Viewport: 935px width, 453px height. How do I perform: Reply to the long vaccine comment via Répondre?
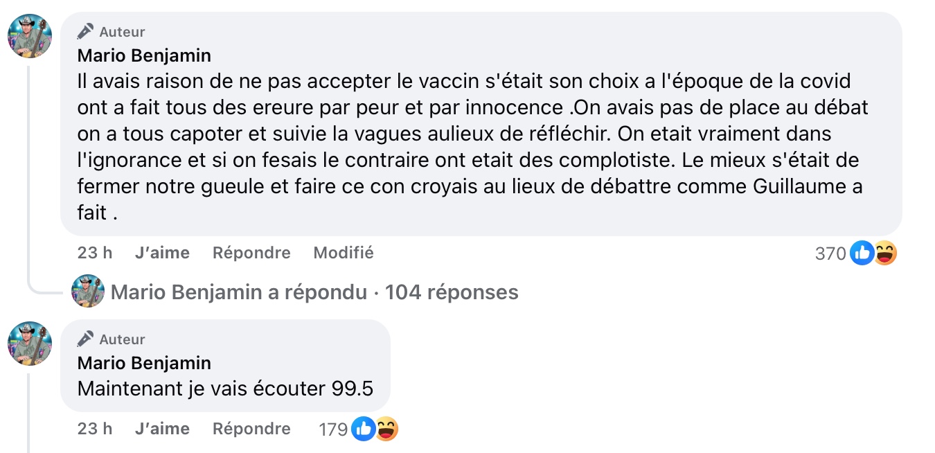tap(251, 253)
